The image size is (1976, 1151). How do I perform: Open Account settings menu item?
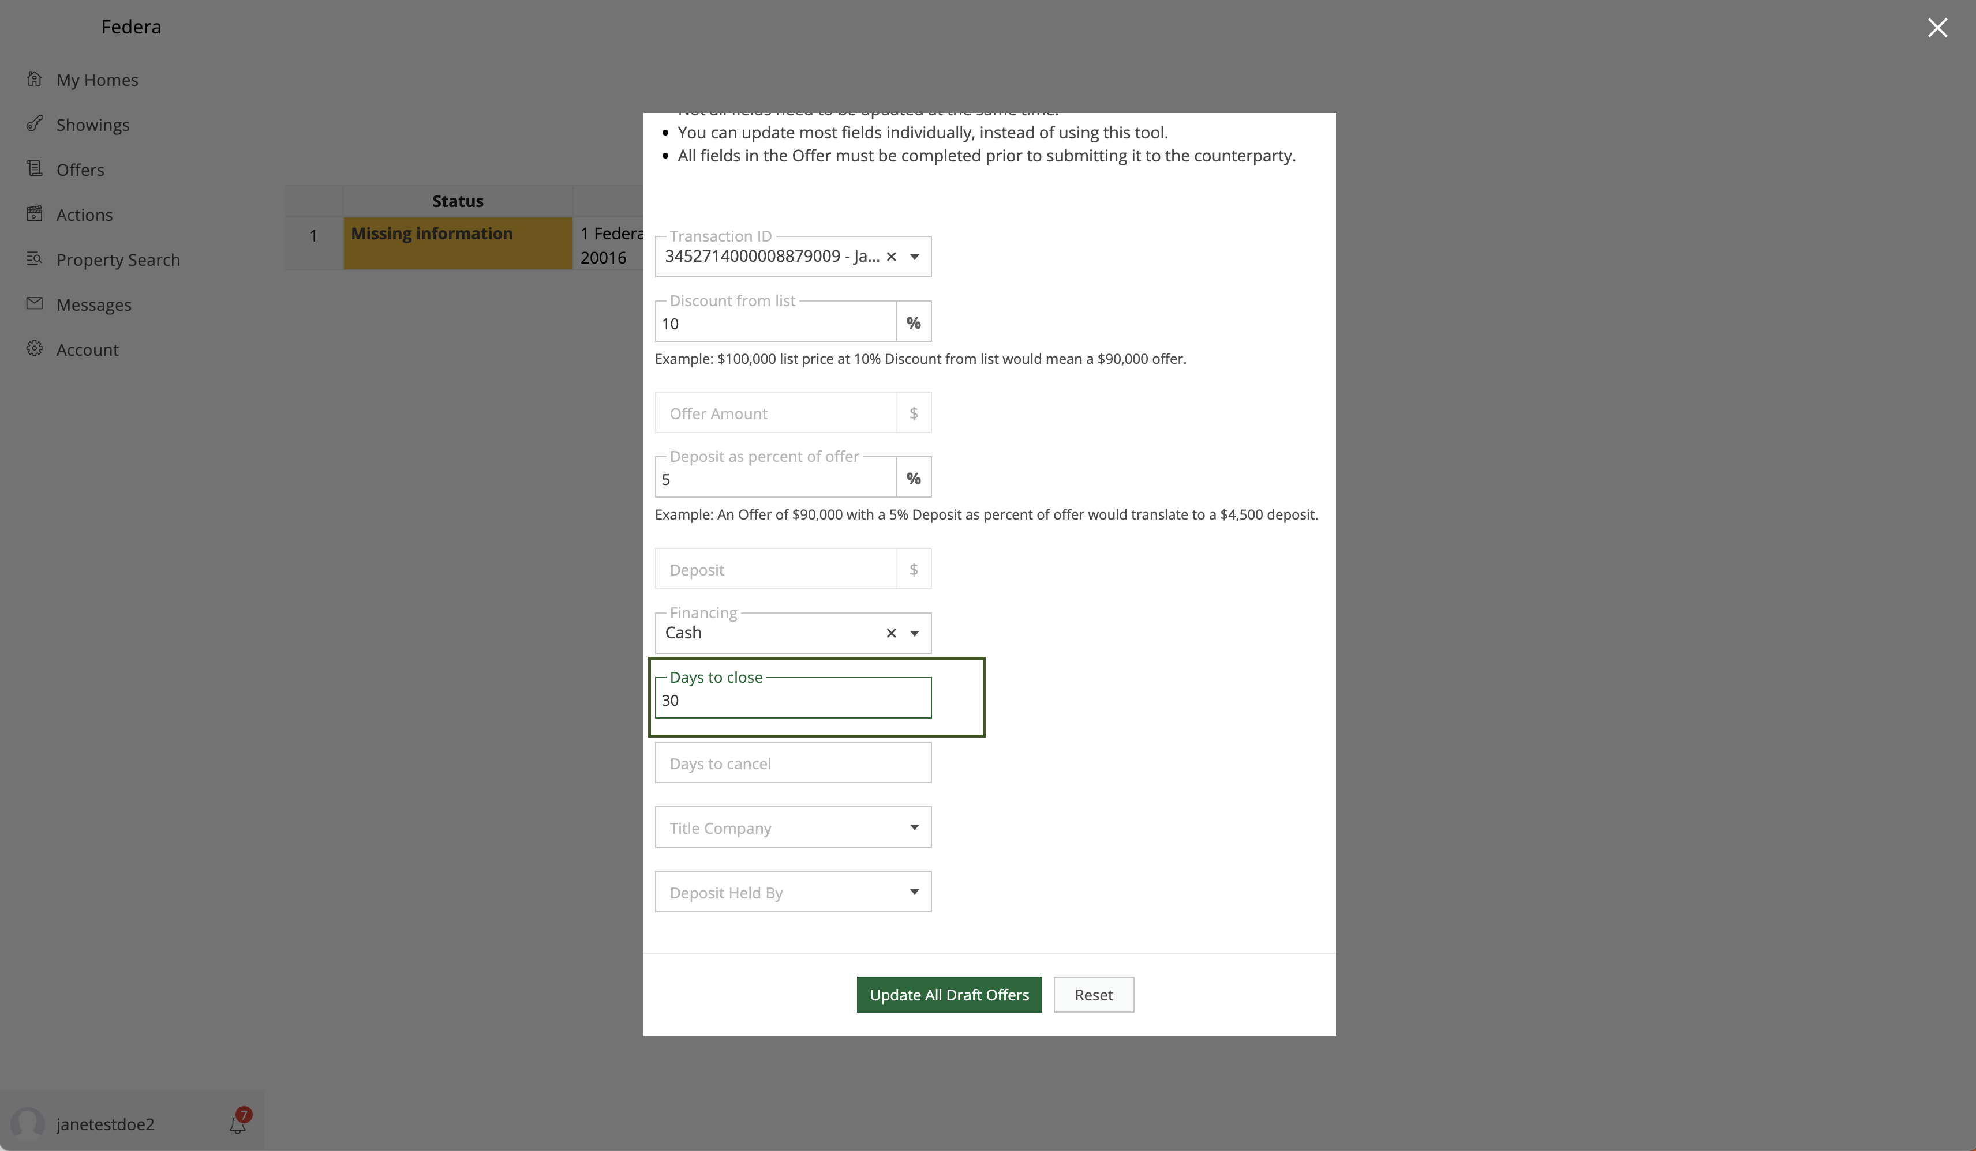[88, 349]
